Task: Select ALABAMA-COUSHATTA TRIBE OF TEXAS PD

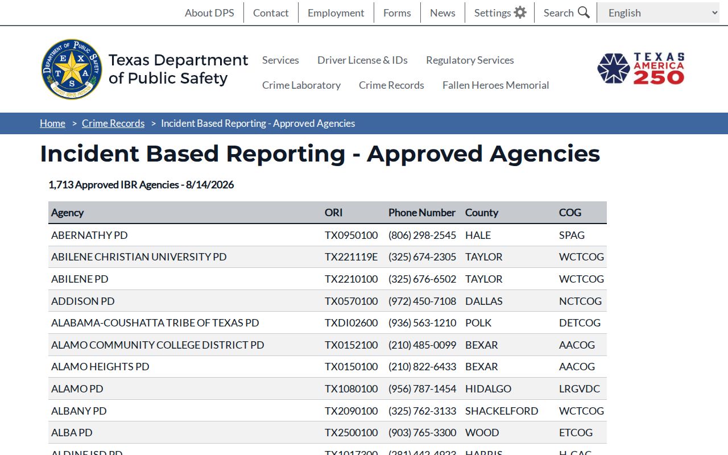Action: (155, 322)
